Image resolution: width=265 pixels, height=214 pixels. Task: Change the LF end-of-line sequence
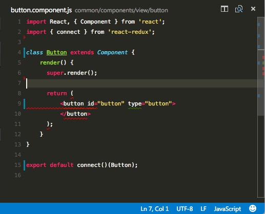(203, 209)
